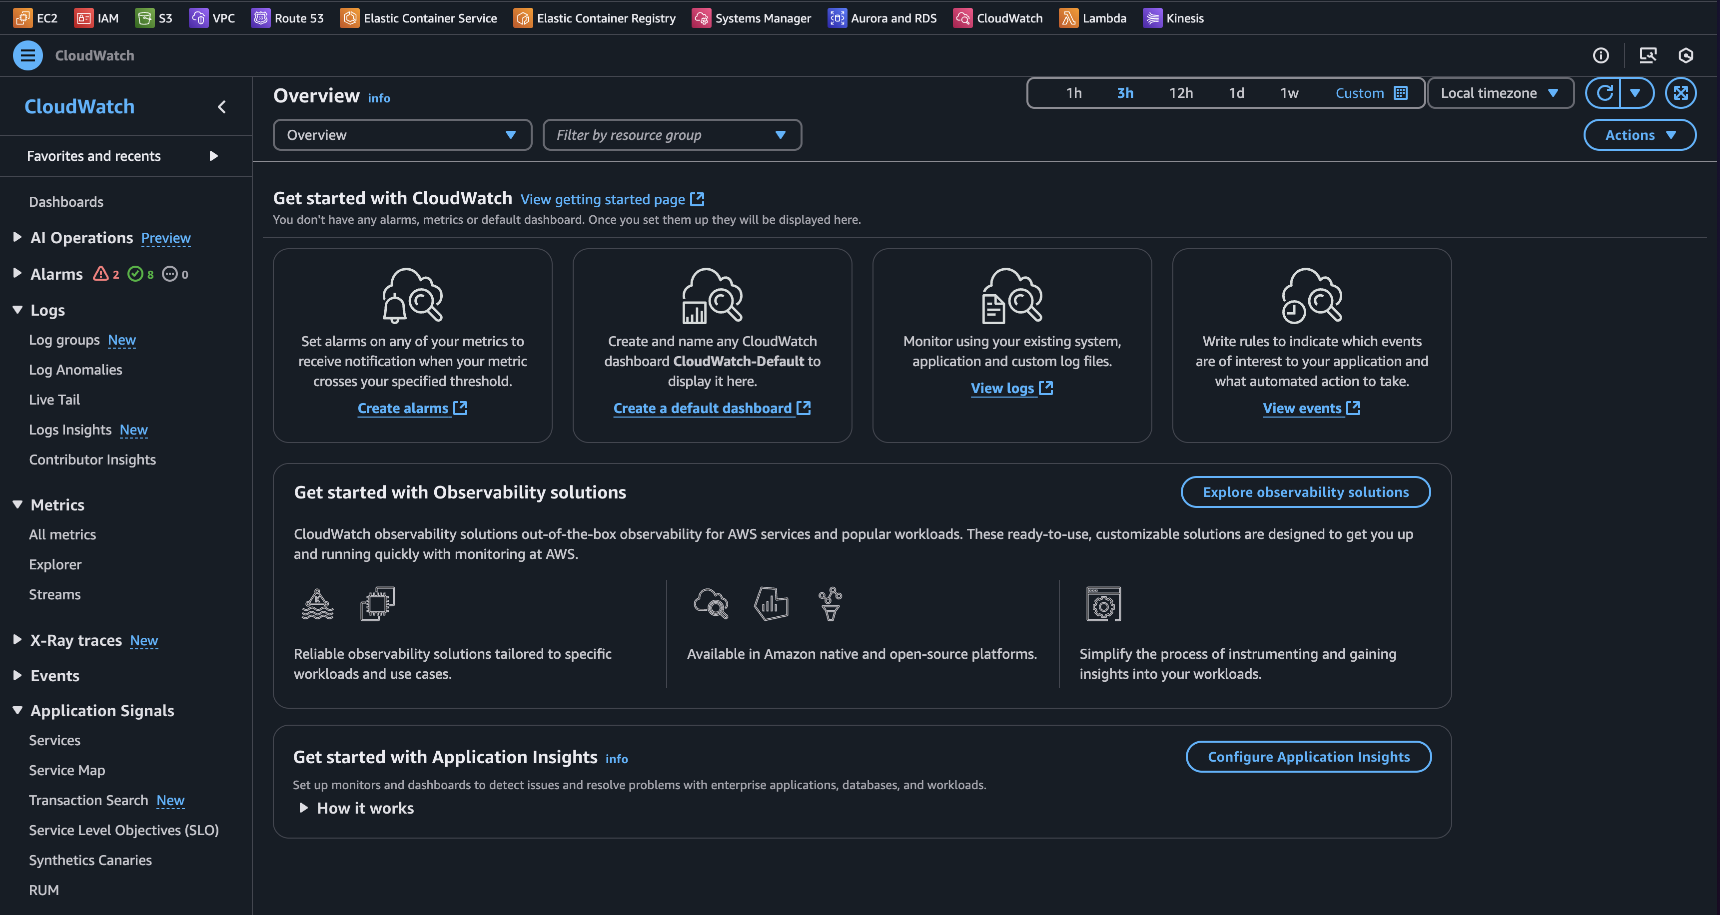Select Log groups in the Logs section
The width and height of the screenshot is (1720, 915).
point(65,340)
